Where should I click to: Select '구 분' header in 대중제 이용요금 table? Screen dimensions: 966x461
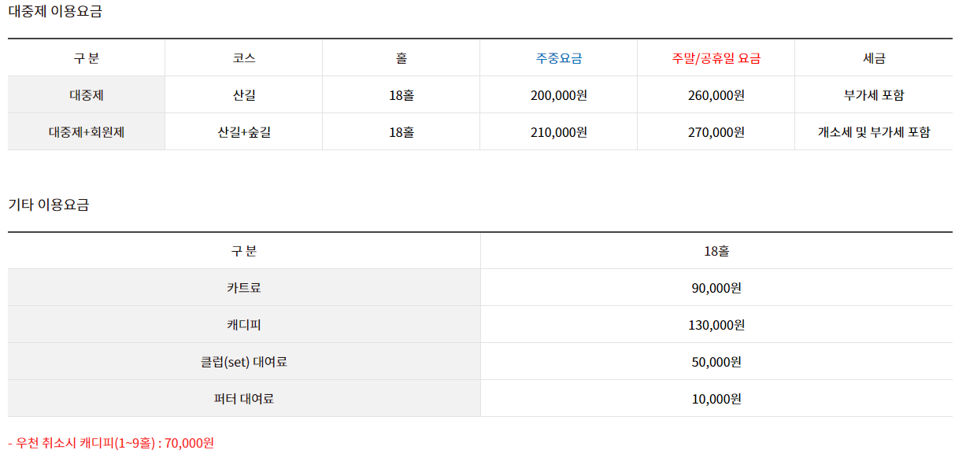coord(87,58)
